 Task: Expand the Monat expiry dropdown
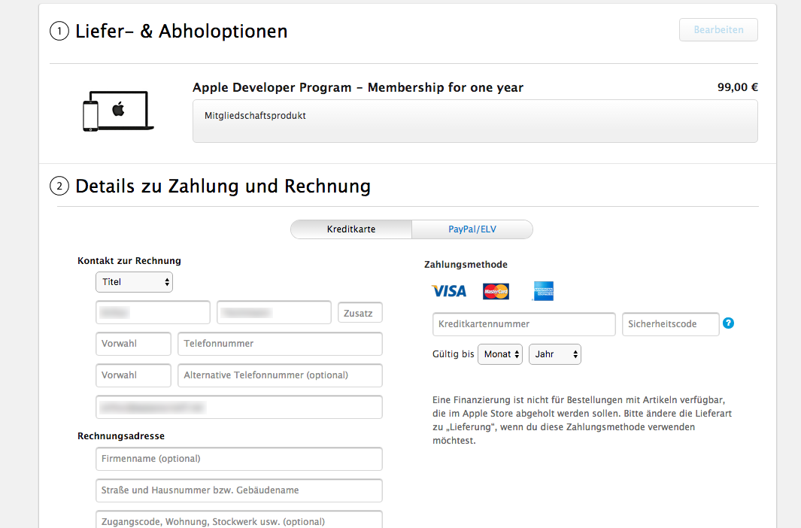pyautogui.click(x=500, y=354)
